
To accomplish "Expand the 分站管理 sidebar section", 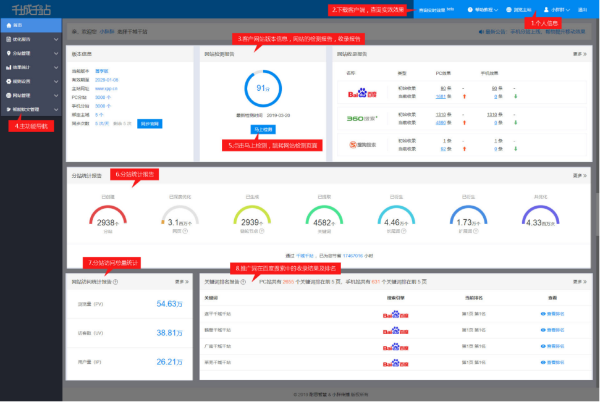I will (31, 54).
